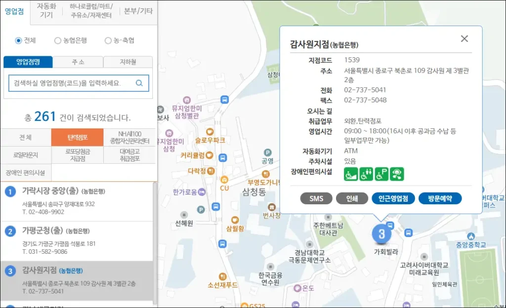
Task: Select the 로얄라운지 filter
Action: coord(26,155)
